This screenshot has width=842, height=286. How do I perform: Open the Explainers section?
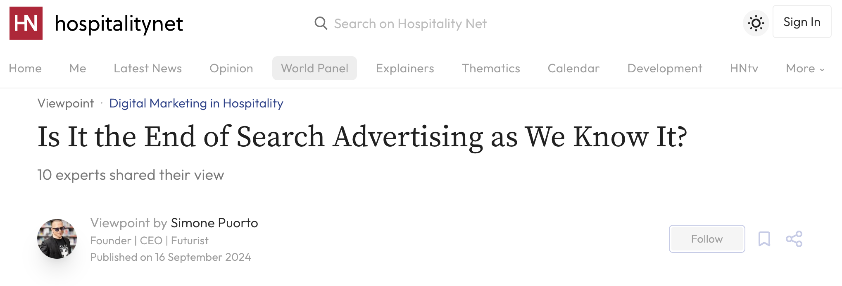tap(404, 68)
